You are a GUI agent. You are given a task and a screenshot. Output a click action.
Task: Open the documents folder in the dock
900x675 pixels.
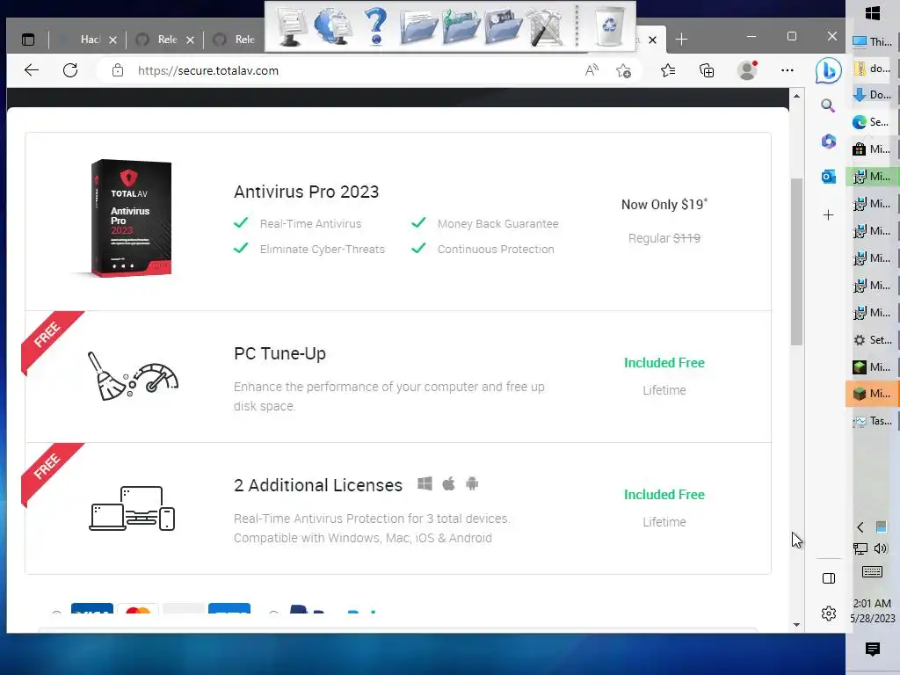click(418, 26)
